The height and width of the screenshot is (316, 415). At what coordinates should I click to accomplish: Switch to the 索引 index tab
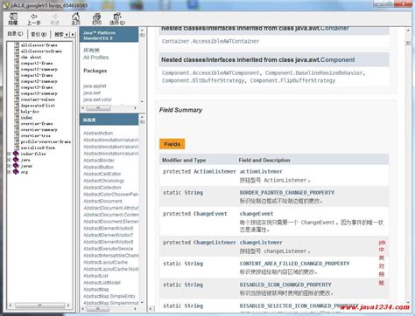tap(39, 34)
